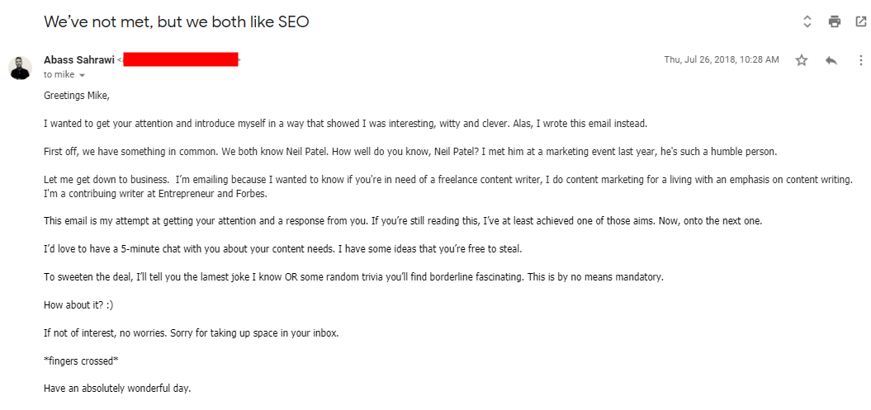Star this email from Abass Sahrawi
Image resolution: width=871 pixels, height=410 pixels.
[x=801, y=60]
